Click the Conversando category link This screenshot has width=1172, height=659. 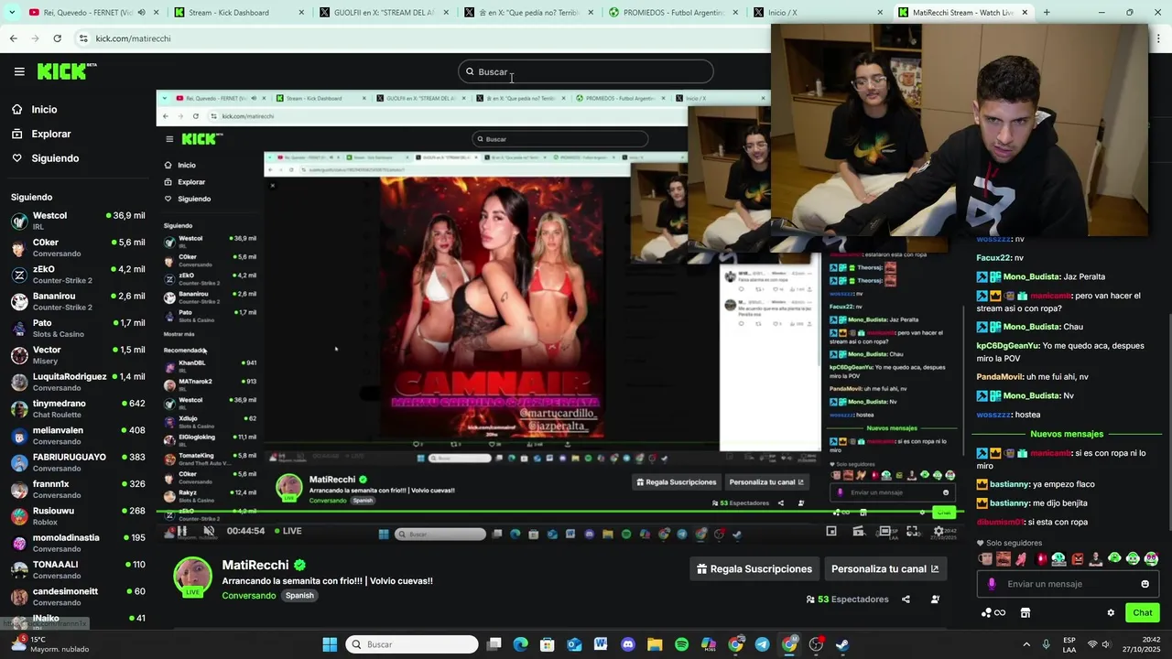tap(248, 596)
